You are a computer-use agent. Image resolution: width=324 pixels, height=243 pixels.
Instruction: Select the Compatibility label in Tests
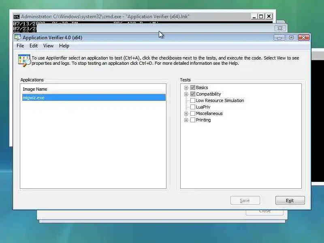(208, 94)
